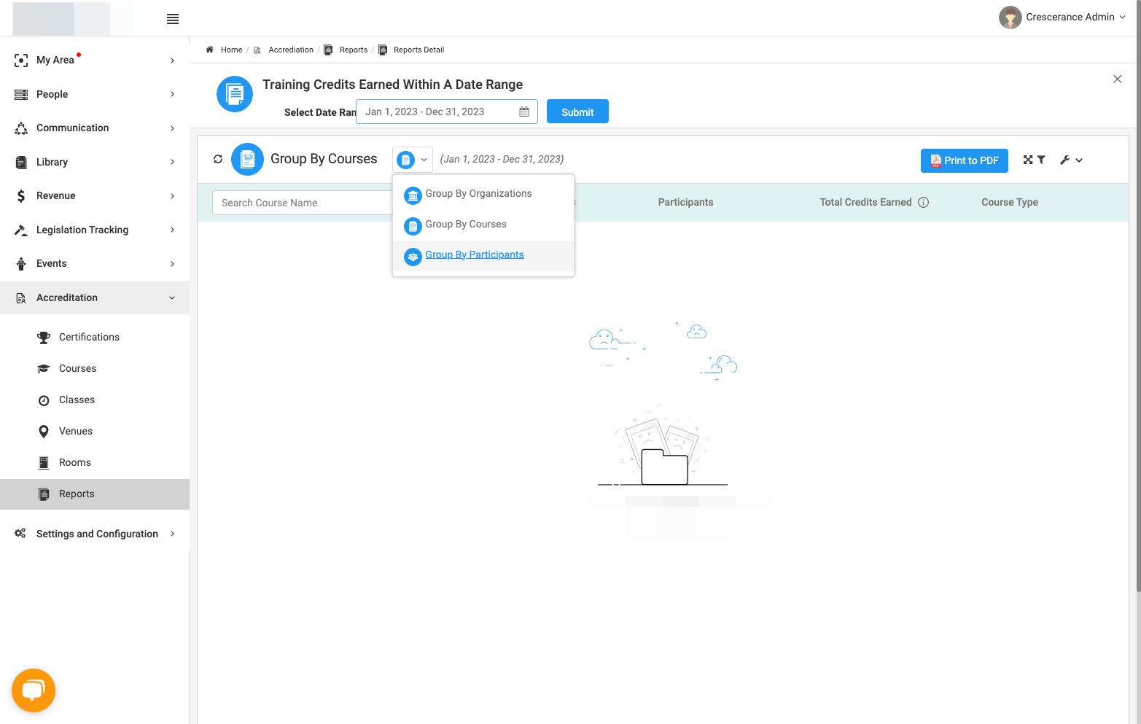Viewport: 1141px width, 724px height.
Task: Expand the People menu
Action: pyautogui.click(x=95, y=94)
